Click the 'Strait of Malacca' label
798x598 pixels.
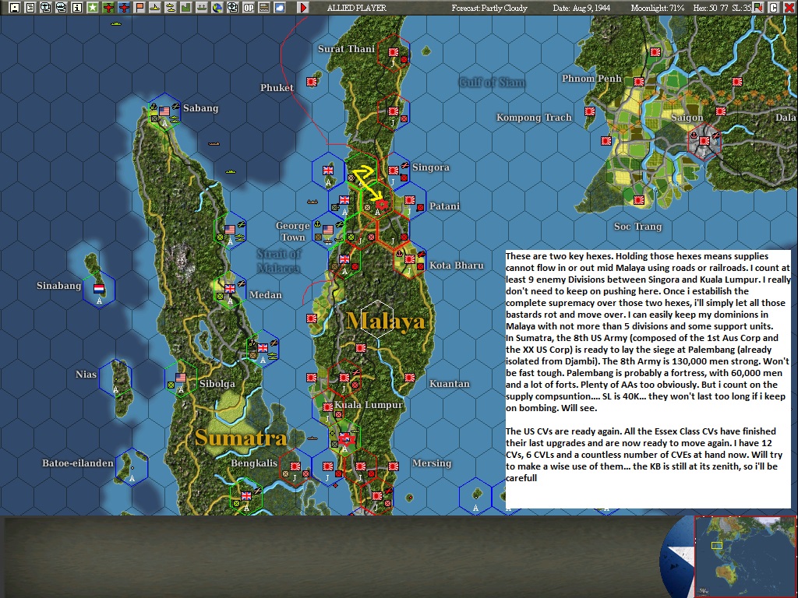[279, 261]
